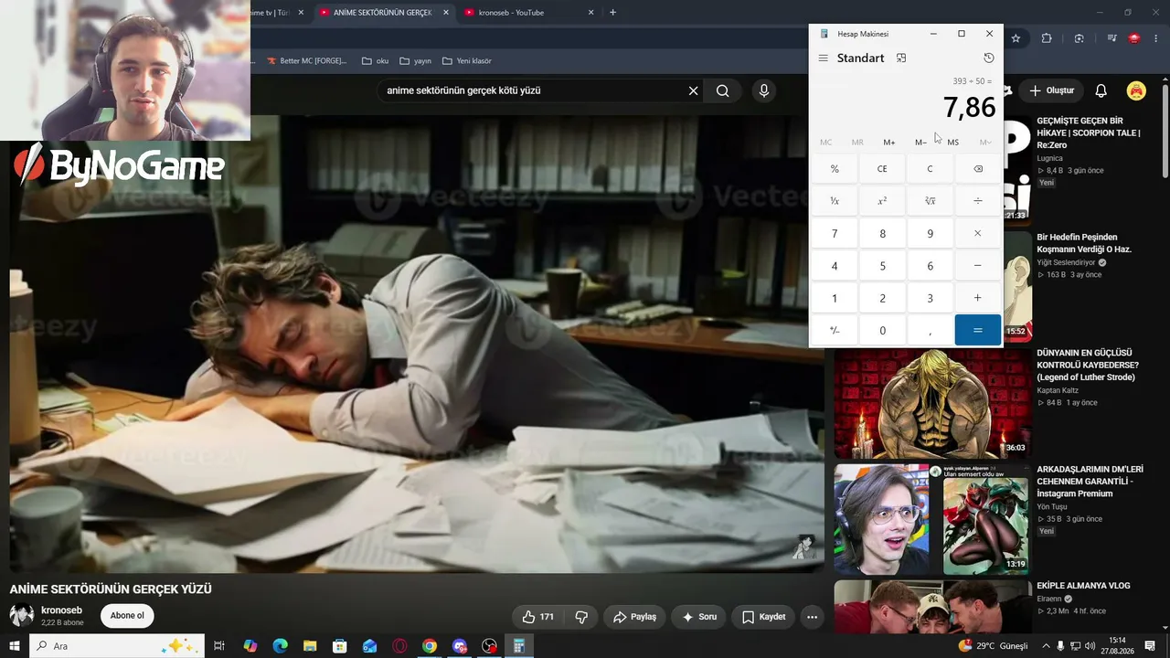Viewport: 1170px width, 658px height.
Task: Open the Yeni klasör bookmarks folder
Action: [467, 61]
